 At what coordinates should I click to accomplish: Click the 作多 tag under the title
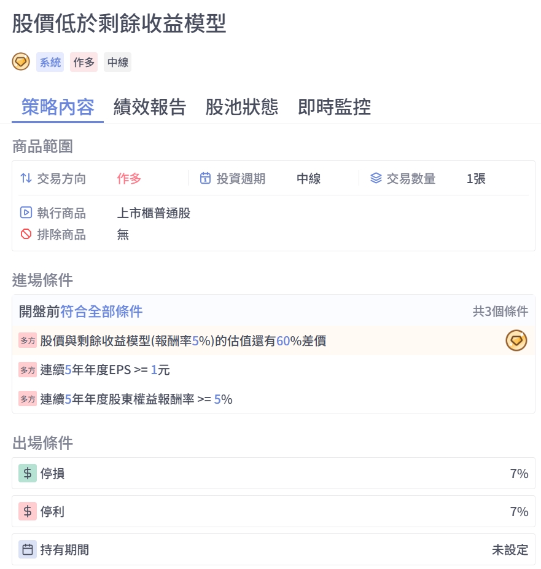tap(84, 62)
